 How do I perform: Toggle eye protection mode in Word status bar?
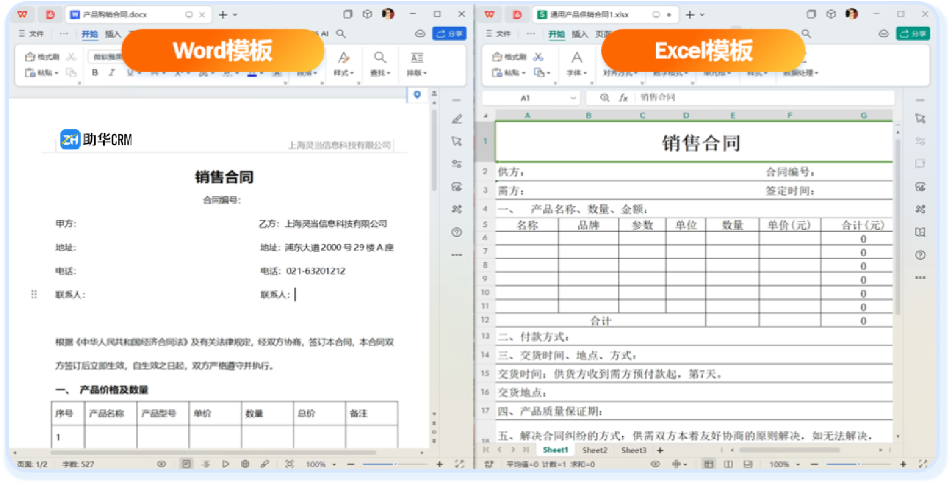coord(161,464)
